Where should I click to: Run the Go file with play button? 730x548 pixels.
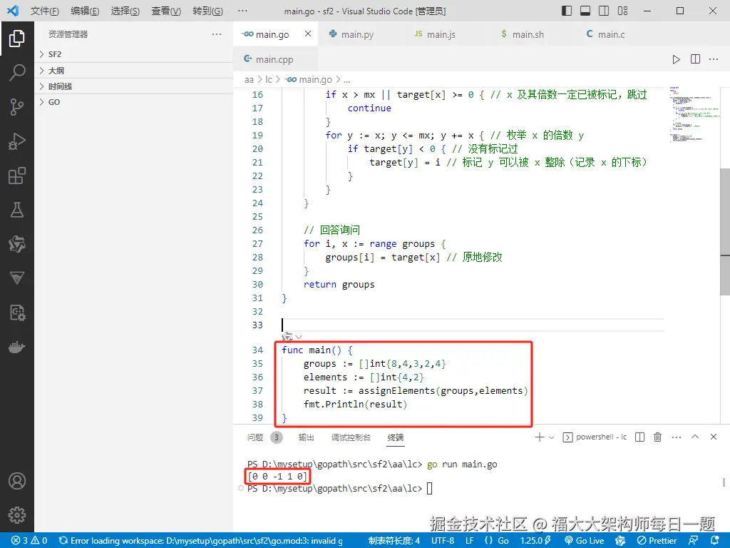(676, 59)
